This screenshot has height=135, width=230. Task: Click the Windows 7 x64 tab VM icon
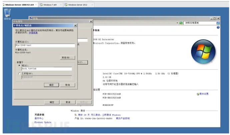point(41,5)
